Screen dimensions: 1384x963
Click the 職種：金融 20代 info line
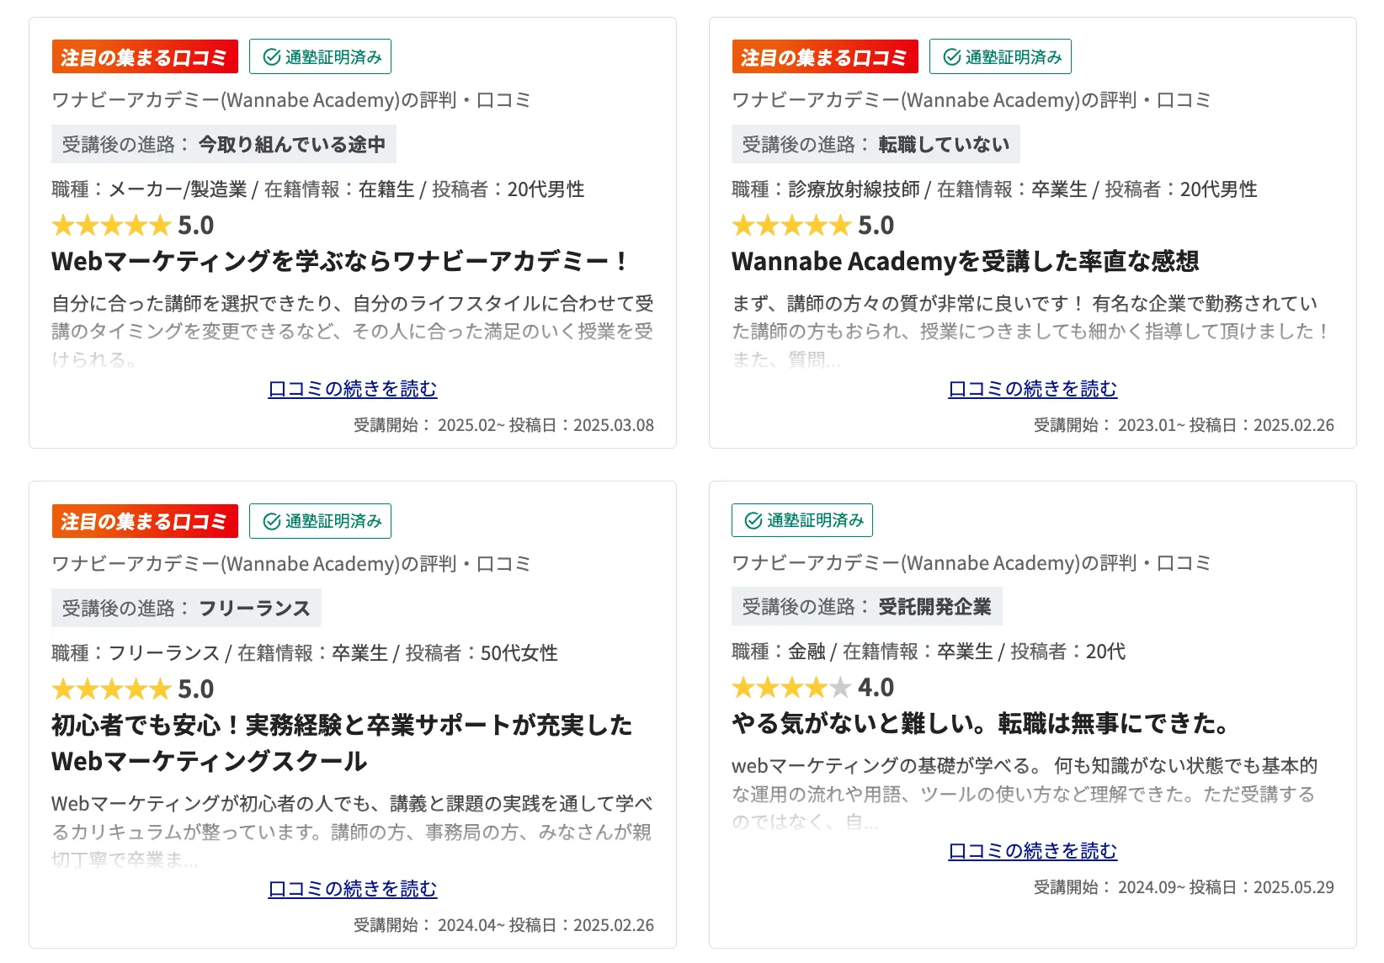point(929,651)
